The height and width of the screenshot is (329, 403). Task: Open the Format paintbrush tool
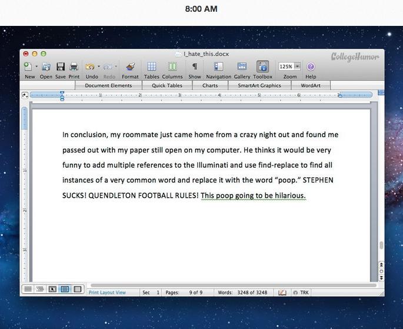[130, 67]
